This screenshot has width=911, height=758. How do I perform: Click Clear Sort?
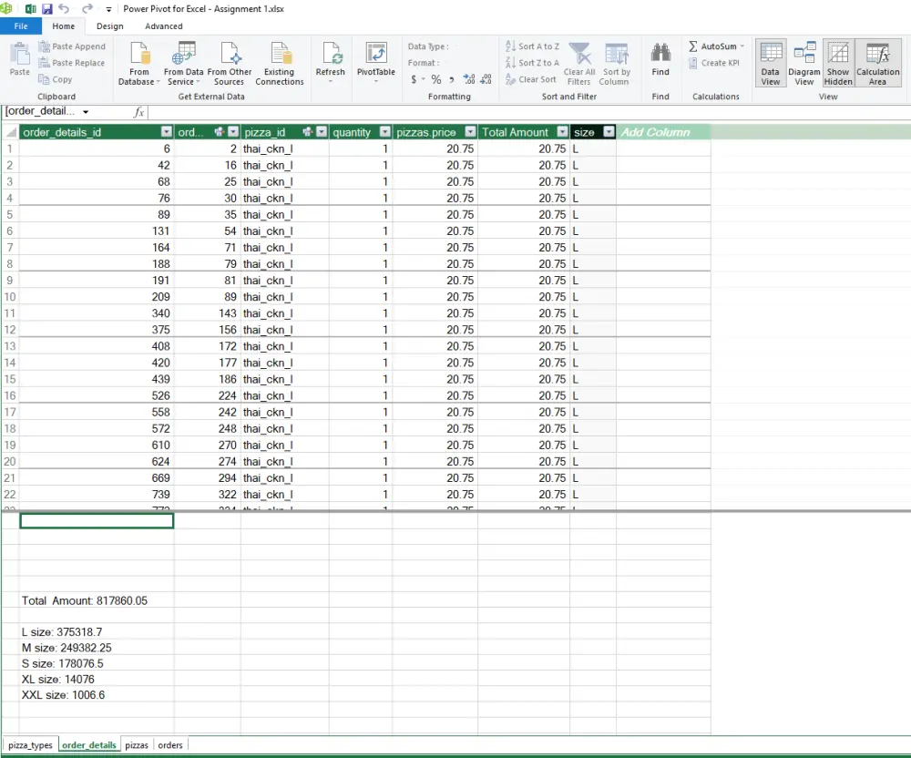pyautogui.click(x=530, y=79)
